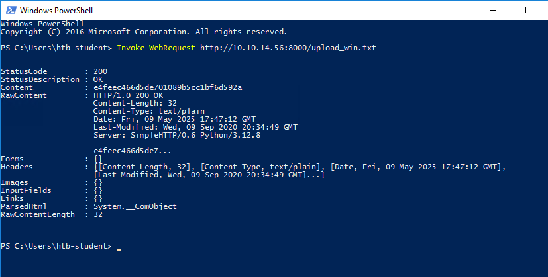This screenshot has height=277, width=548.
Task: Click the Windows PowerShell title text
Action: [x=56, y=11]
